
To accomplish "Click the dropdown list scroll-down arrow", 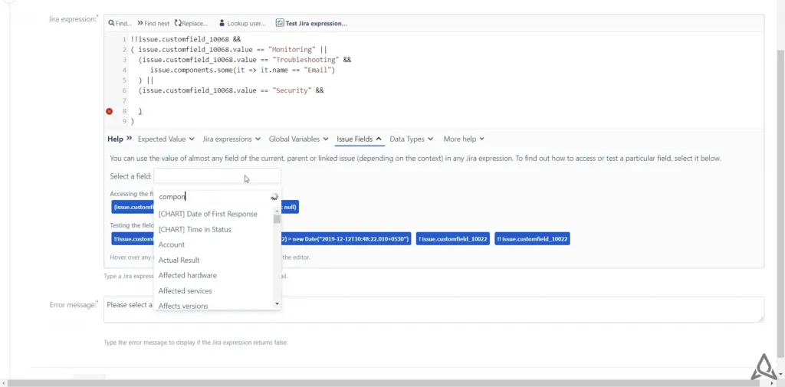I will 277,304.
